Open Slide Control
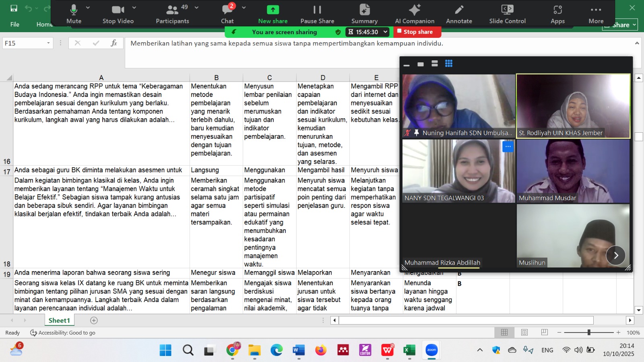The image size is (644, 362). click(507, 13)
